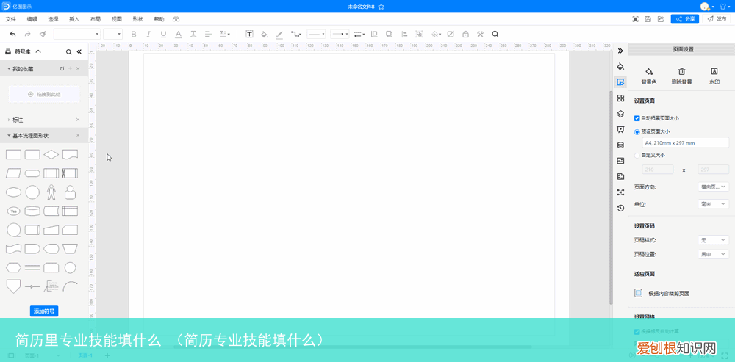The width and height of the screenshot is (735, 362).
Task: Open the fill color bucket tool
Action: (265, 34)
